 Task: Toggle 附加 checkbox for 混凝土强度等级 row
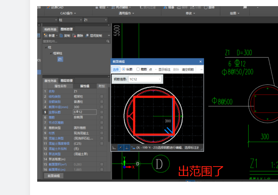pyautogui.click(x=102, y=143)
